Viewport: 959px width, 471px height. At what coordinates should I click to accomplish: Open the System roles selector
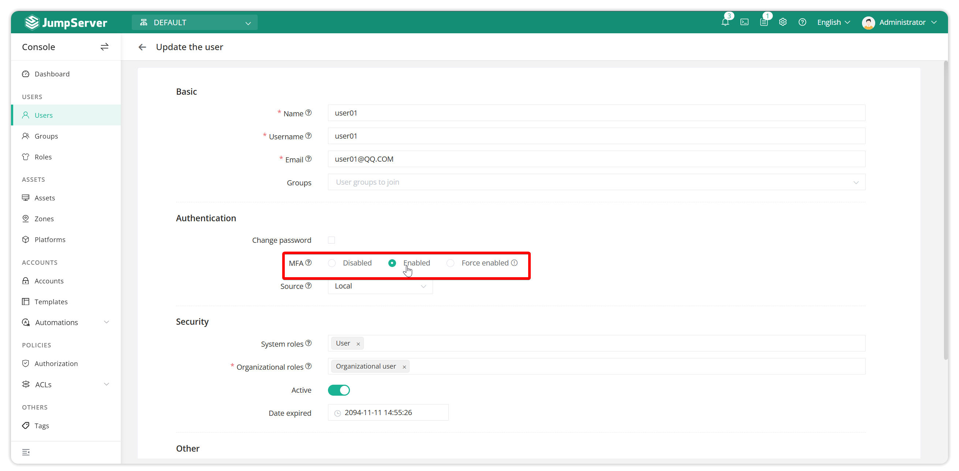coord(596,343)
